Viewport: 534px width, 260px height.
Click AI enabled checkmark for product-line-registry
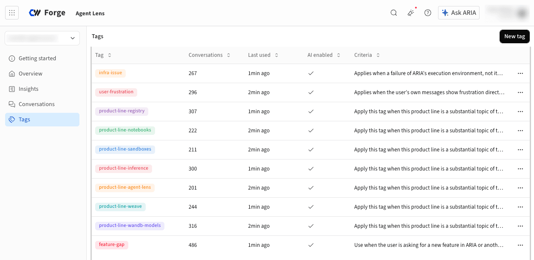311,112
